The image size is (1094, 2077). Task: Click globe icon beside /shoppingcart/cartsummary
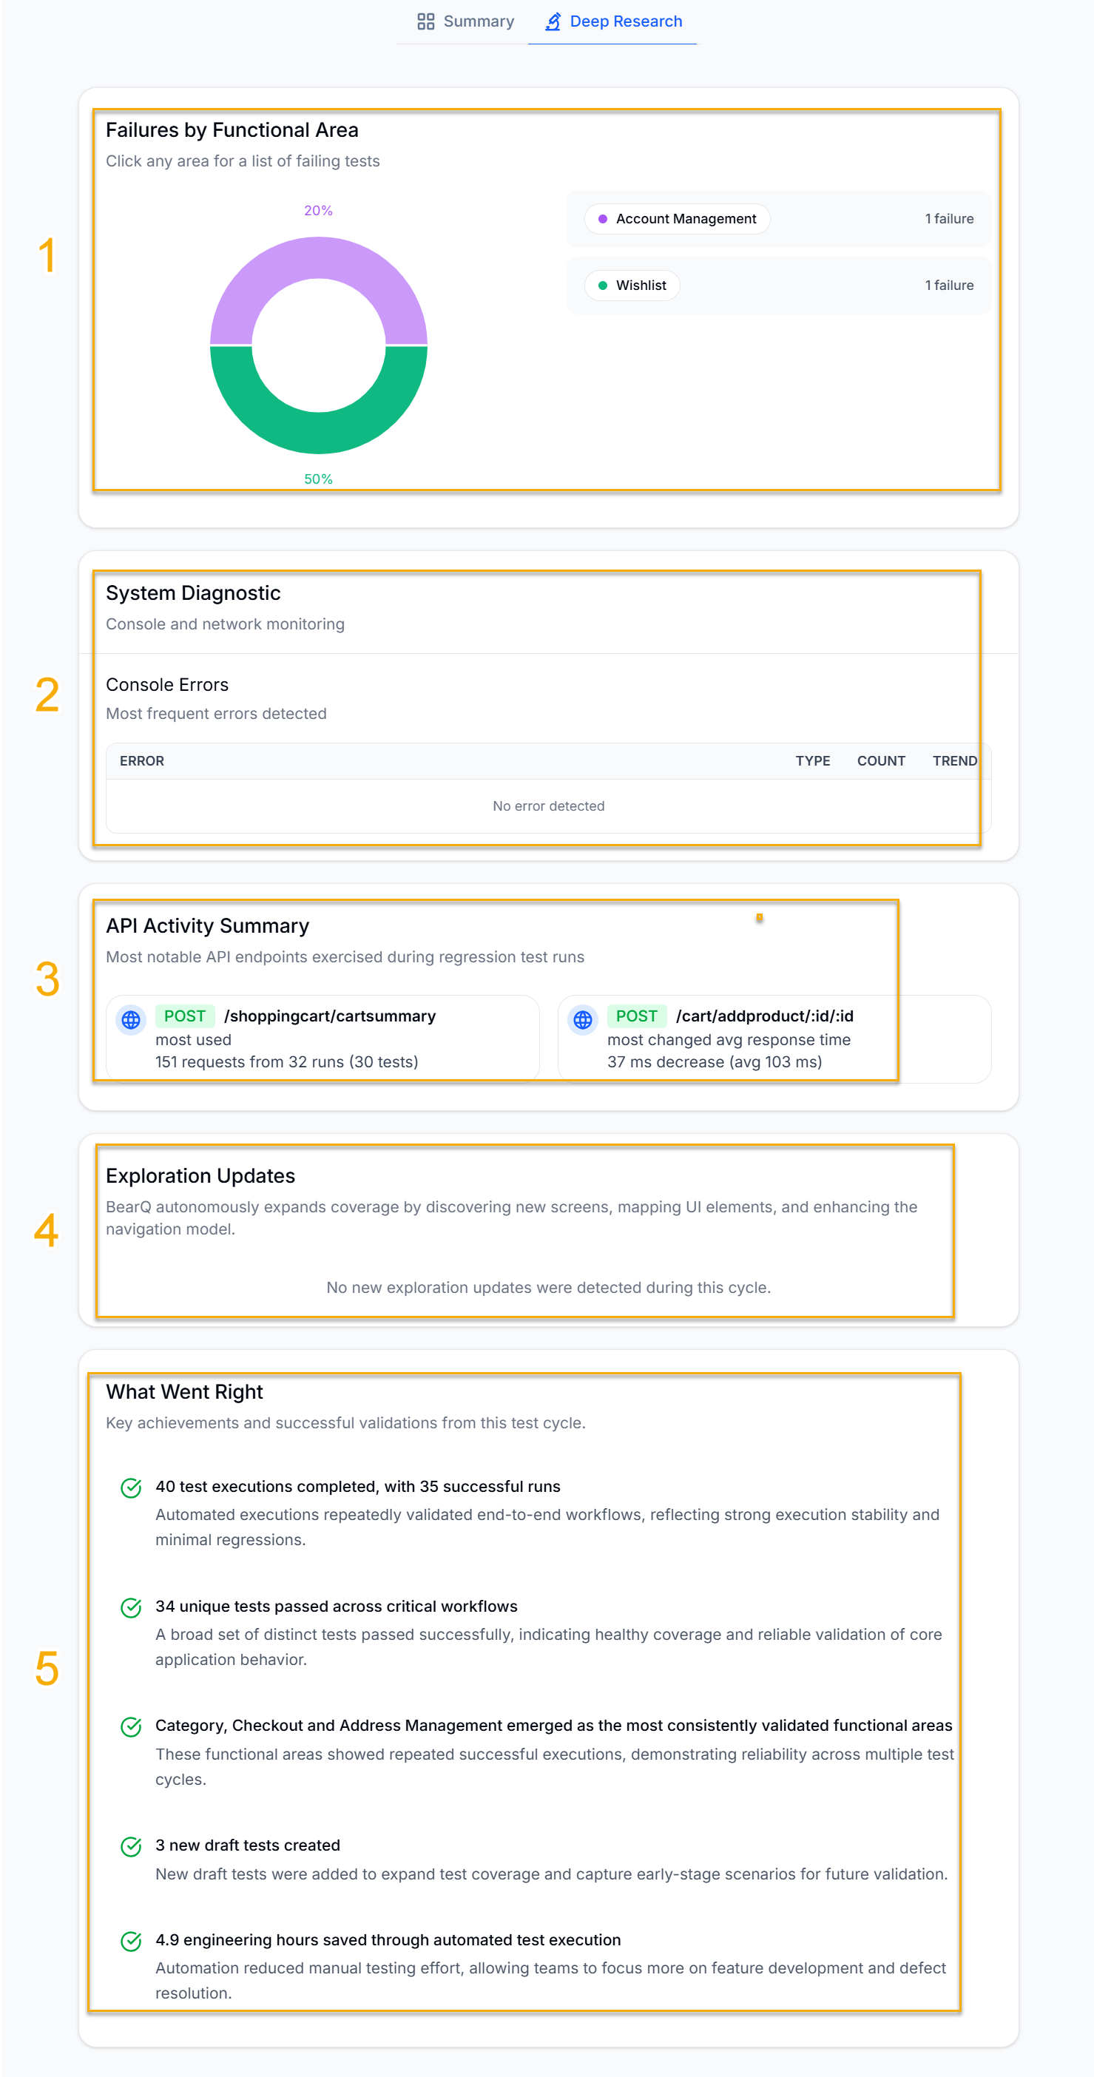(131, 1020)
